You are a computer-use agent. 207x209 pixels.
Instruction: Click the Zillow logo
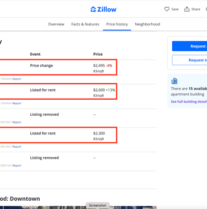click(104, 9)
